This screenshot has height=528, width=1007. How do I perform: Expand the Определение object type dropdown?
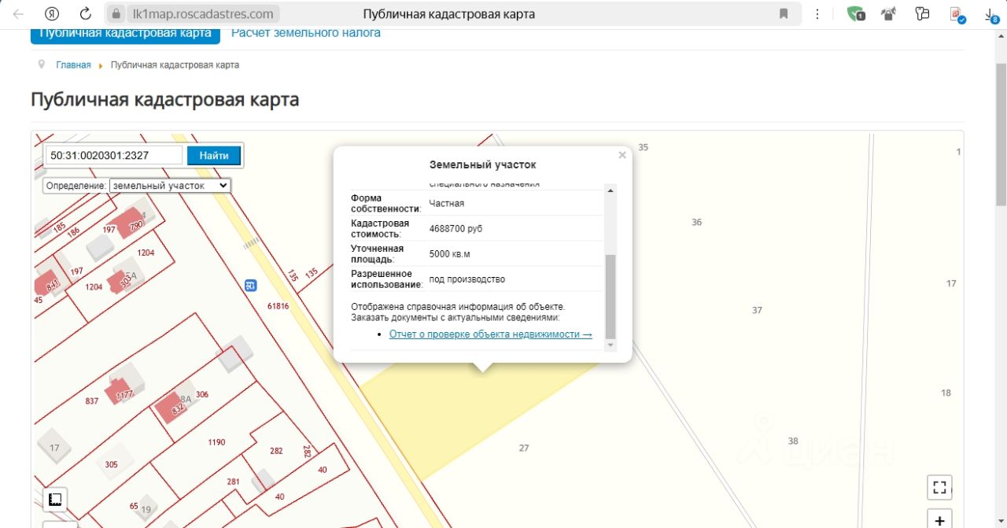coord(170,185)
